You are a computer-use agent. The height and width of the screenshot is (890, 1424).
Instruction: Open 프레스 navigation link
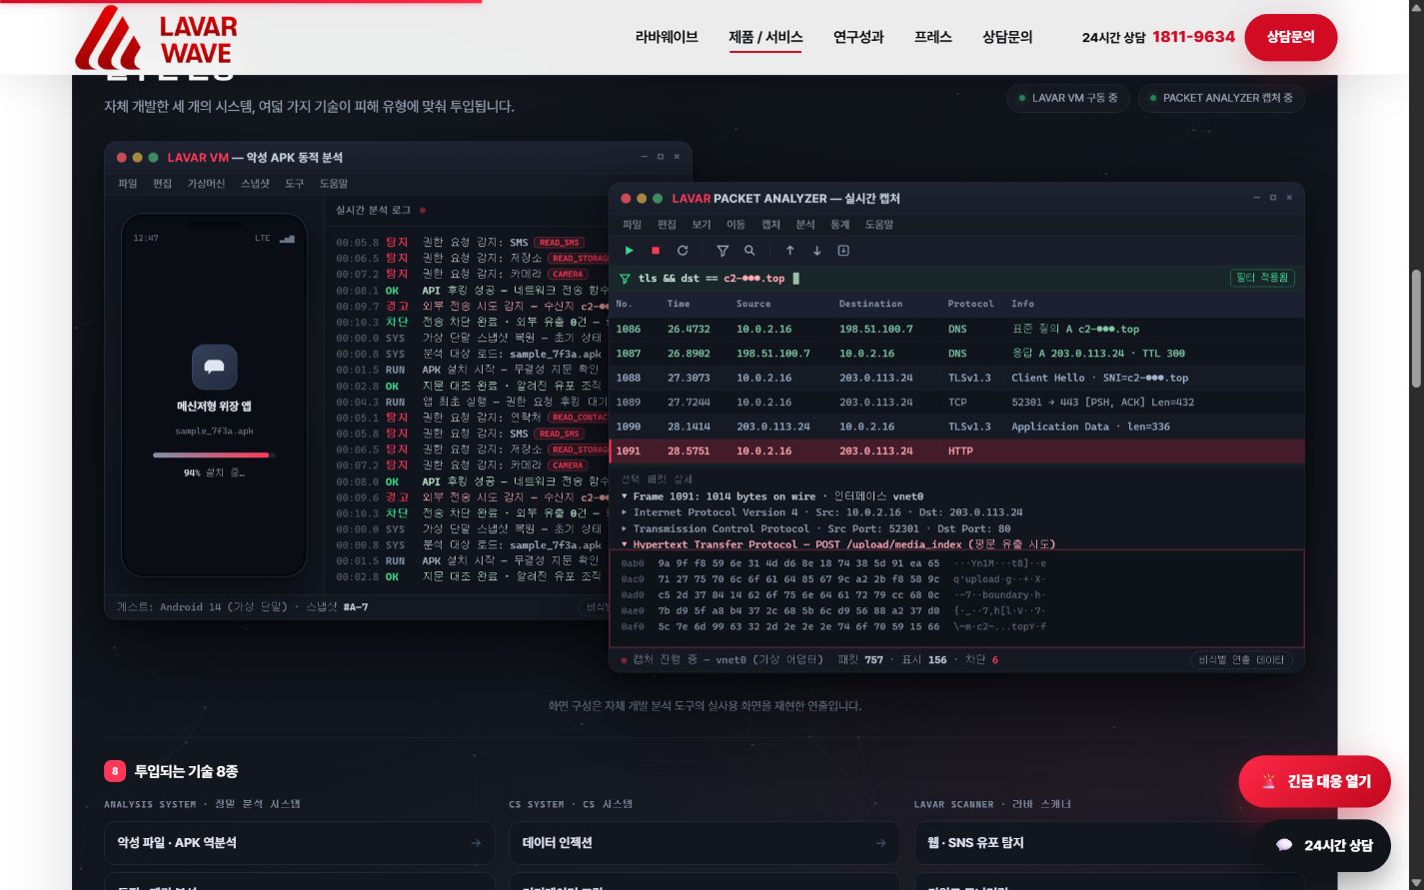coord(933,37)
